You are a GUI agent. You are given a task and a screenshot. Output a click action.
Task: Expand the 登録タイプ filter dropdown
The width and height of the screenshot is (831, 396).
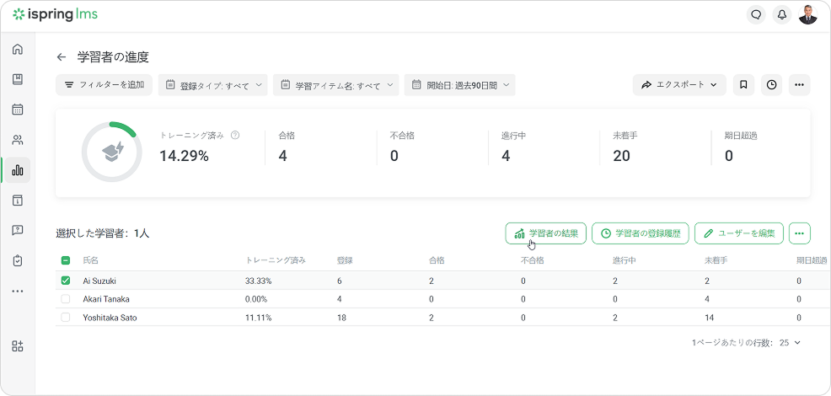[x=212, y=85]
